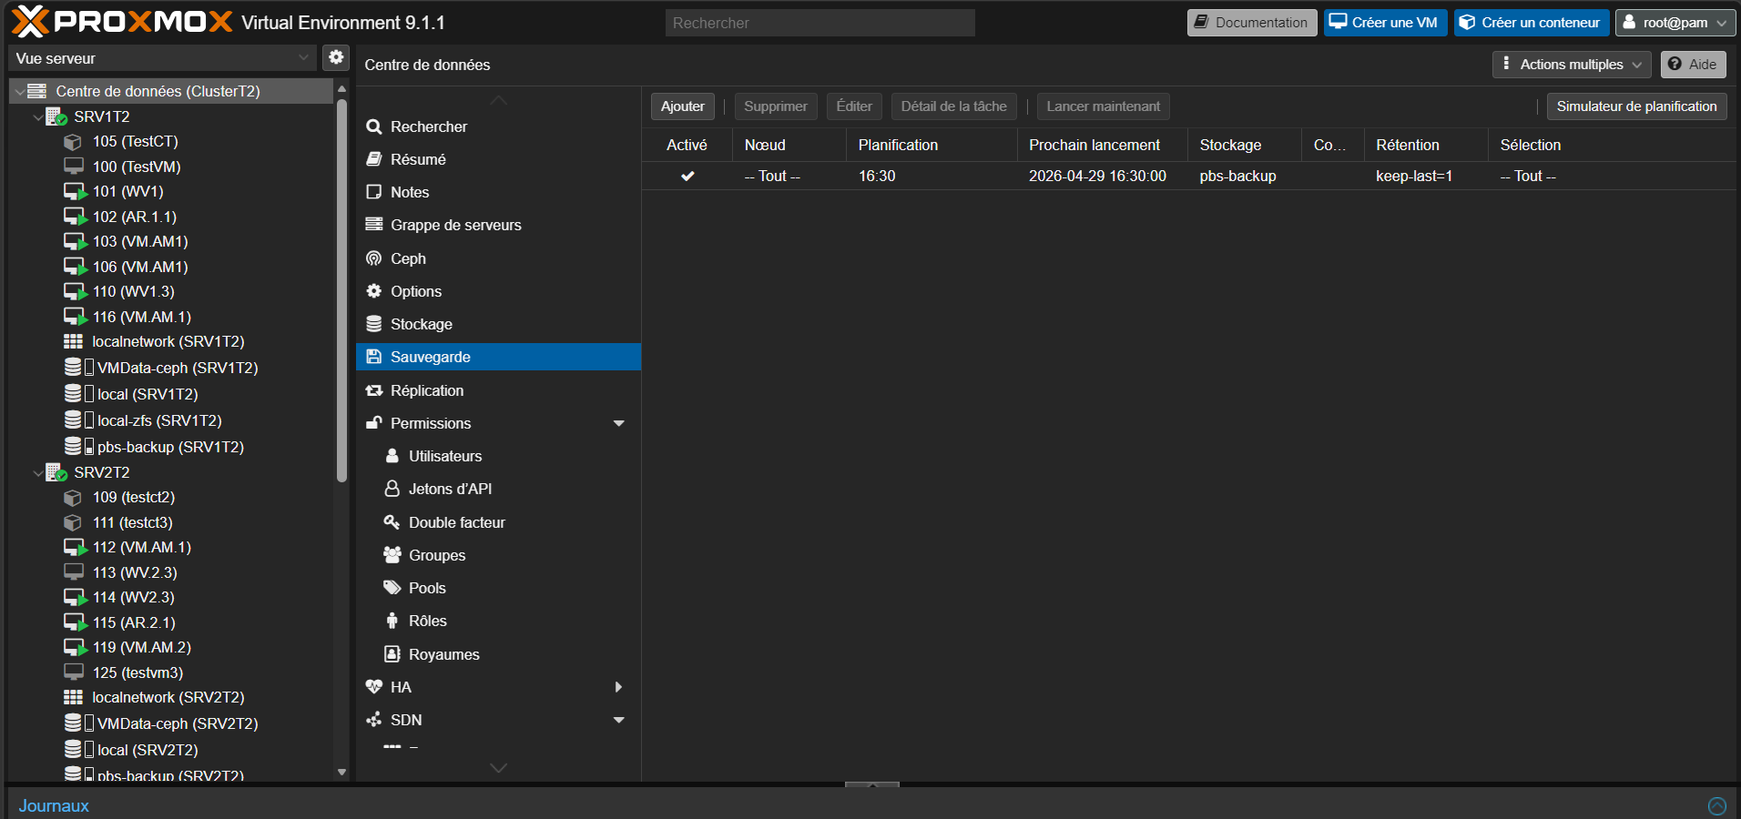This screenshot has width=1741, height=819.
Task: Open the Résumé menu item
Action: click(498, 159)
